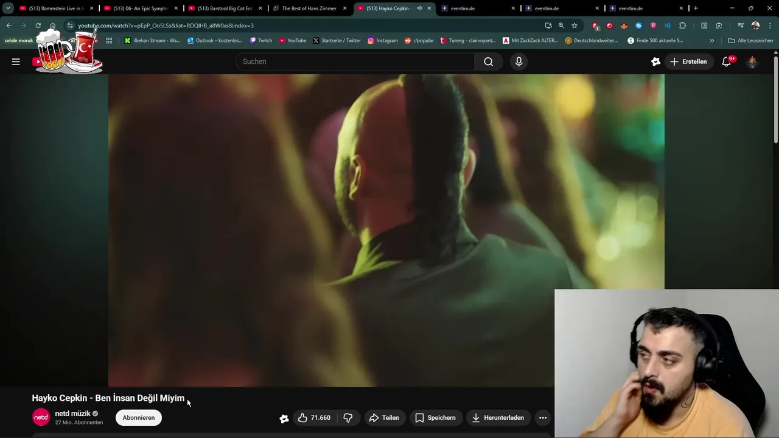Open Mit ZackZack ALTER bookmark
The width and height of the screenshot is (779, 438).
point(530,41)
